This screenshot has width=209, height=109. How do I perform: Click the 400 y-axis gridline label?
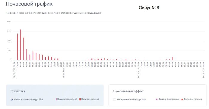(x=9, y=21)
